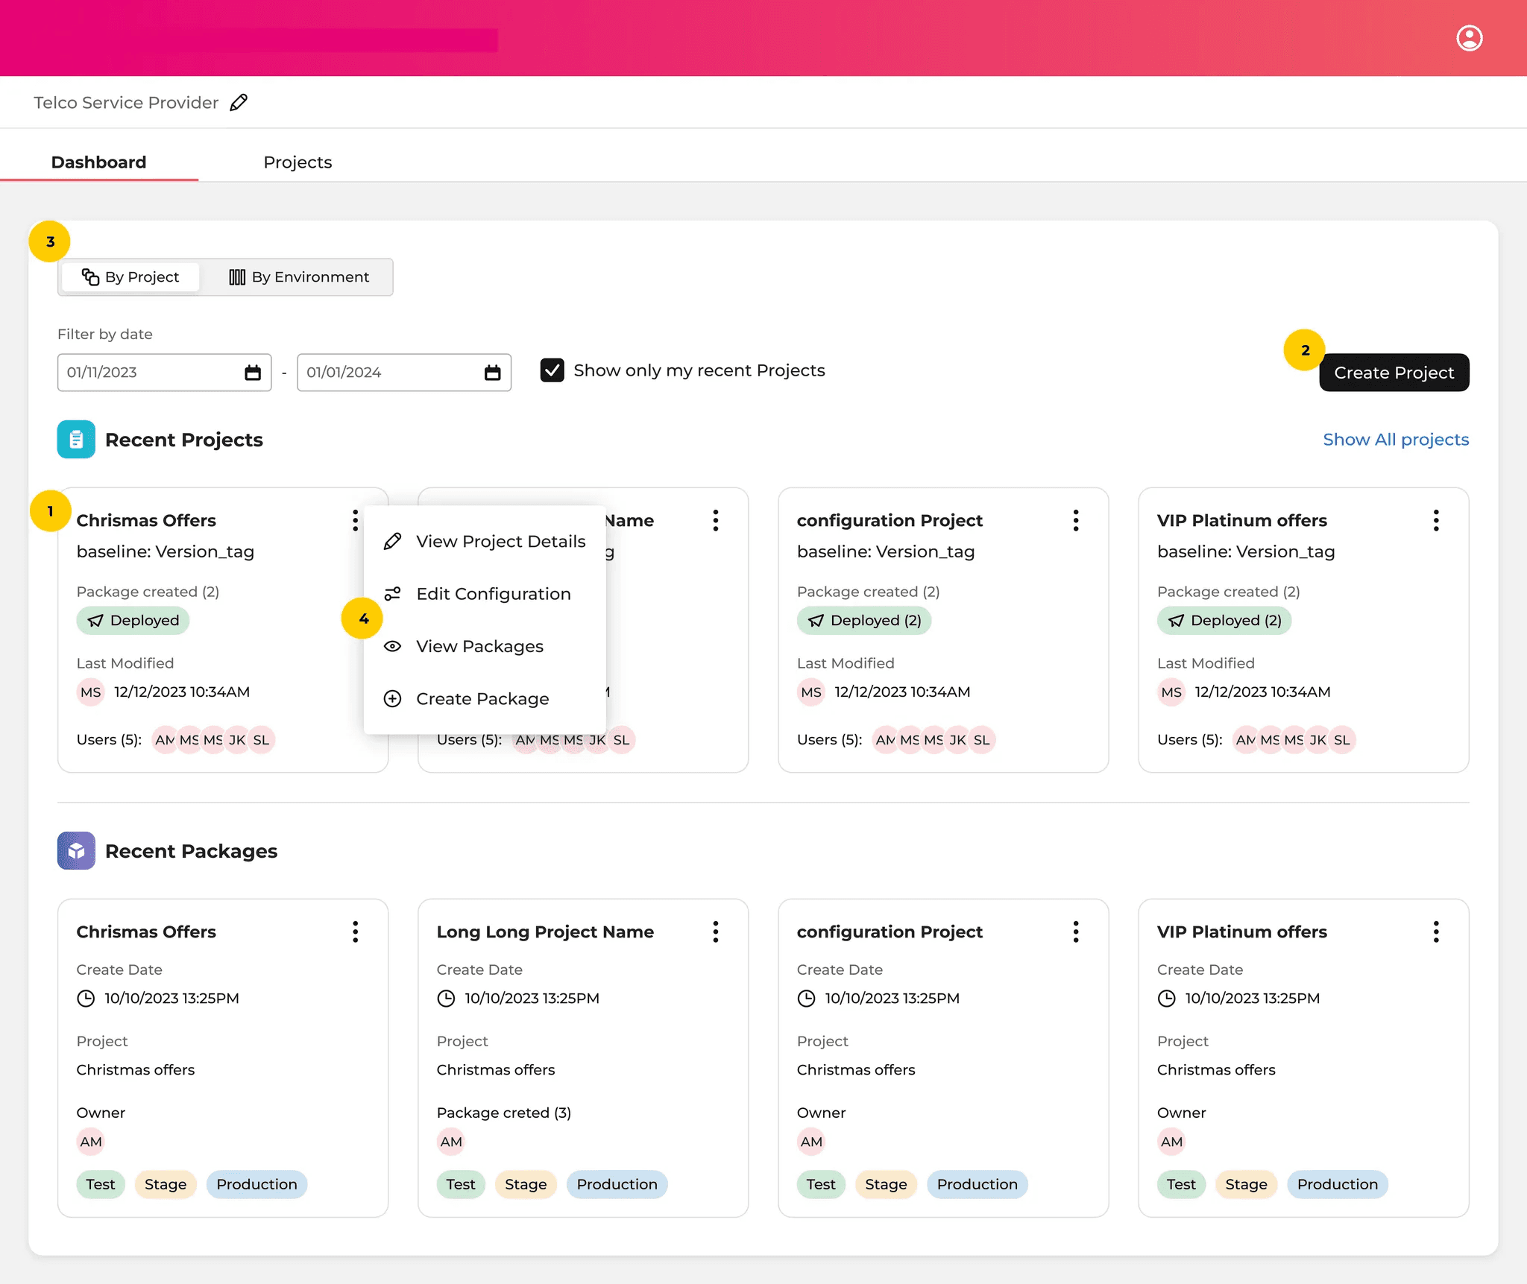Switch to the Projects tab
This screenshot has height=1284, width=1527.
297,162
